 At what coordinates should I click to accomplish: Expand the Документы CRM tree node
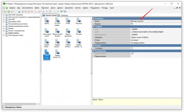click(x=4, y=22)
